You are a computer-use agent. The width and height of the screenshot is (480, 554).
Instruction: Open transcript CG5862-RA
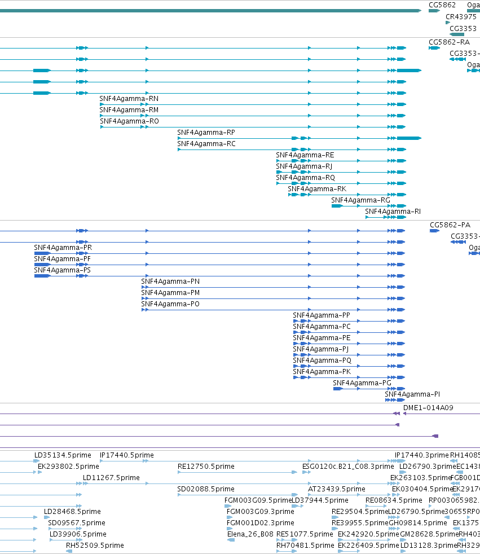(449, 42)
